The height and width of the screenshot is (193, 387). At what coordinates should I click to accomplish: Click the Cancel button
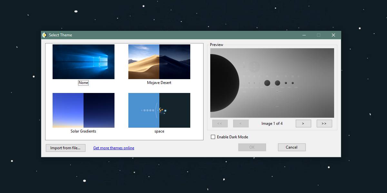[292, 147]
